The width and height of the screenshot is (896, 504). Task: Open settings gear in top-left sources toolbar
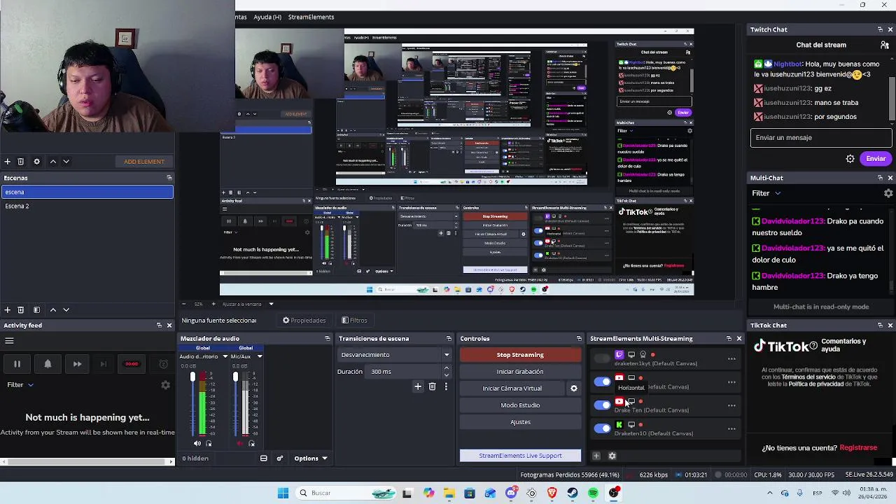pos(36,162)
